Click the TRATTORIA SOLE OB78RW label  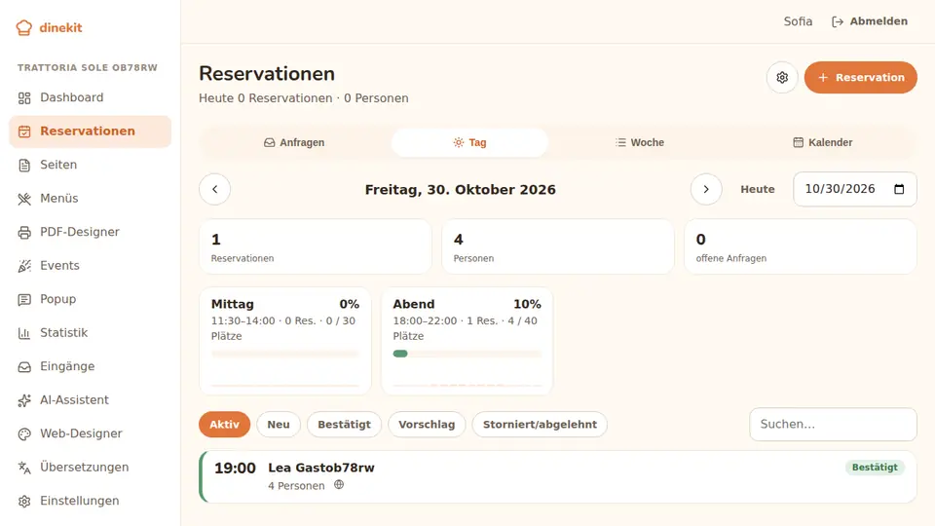point(87,68)
